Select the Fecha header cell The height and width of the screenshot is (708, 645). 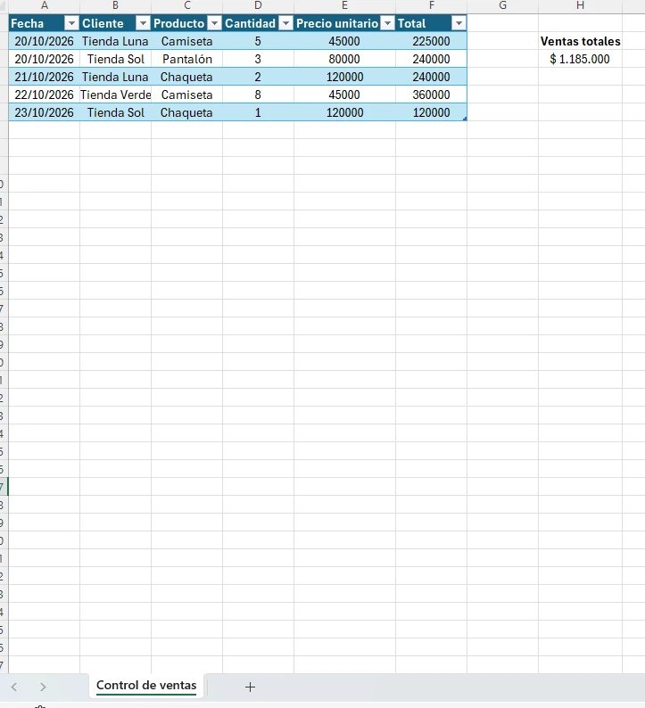45,23
